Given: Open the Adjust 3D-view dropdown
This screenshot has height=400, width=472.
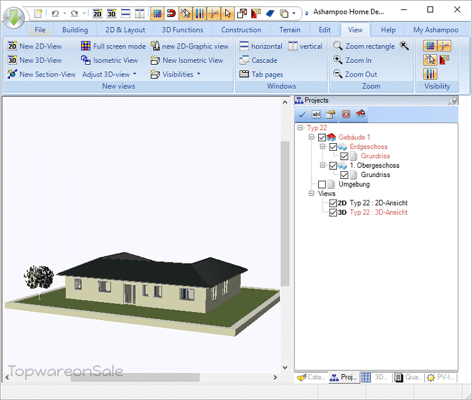Looking at the screenshot, I should (x=109, y=74).
